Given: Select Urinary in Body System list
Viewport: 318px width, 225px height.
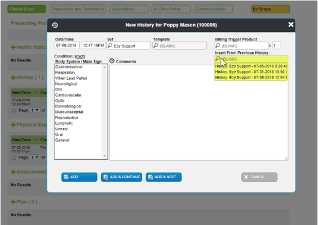Looking at the screenshot, I should (61, 129).
